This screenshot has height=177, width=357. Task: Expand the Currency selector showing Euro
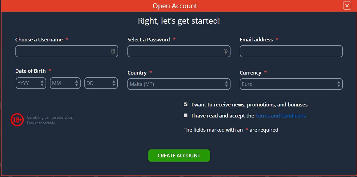click(x=291, y=84)
